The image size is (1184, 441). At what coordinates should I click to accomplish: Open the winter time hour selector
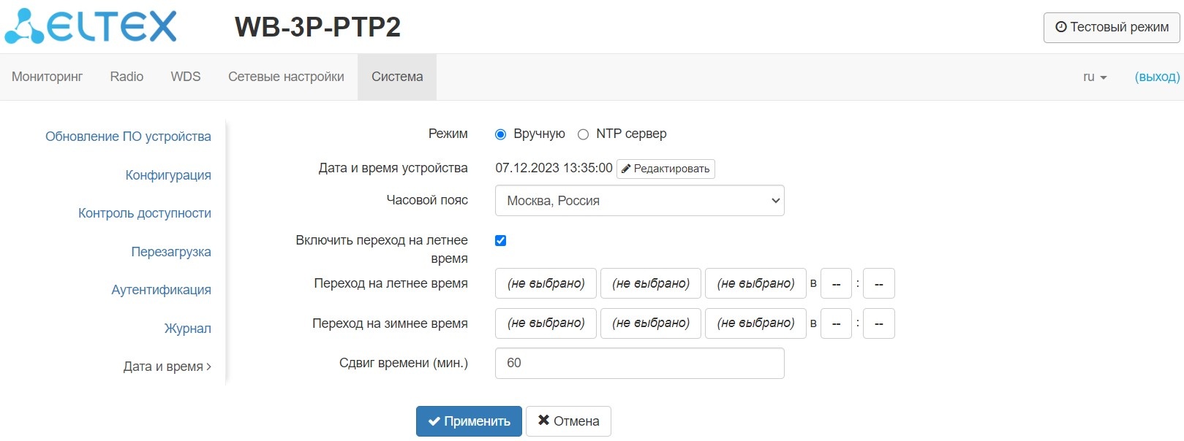coord(836,323)
